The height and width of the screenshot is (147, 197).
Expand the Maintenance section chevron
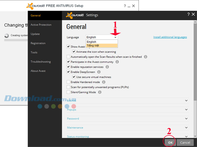pyautogui.click(x=186, y=128)
